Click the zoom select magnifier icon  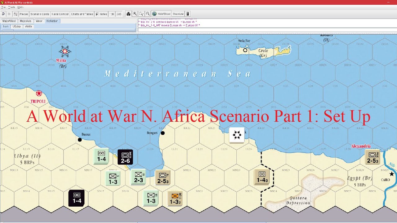[141, 14]
